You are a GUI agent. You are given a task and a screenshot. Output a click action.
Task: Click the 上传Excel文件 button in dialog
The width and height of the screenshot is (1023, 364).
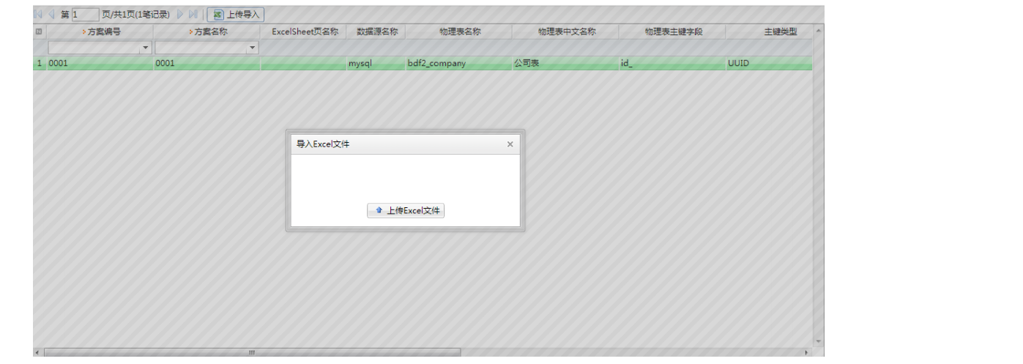point(406,210)
